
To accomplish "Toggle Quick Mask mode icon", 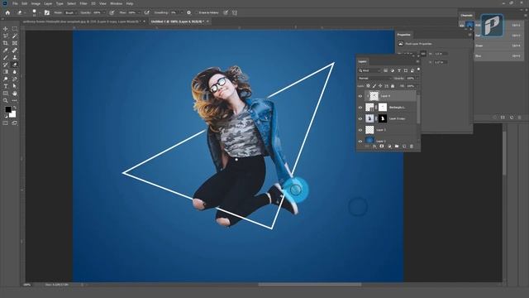I will 6,123.
